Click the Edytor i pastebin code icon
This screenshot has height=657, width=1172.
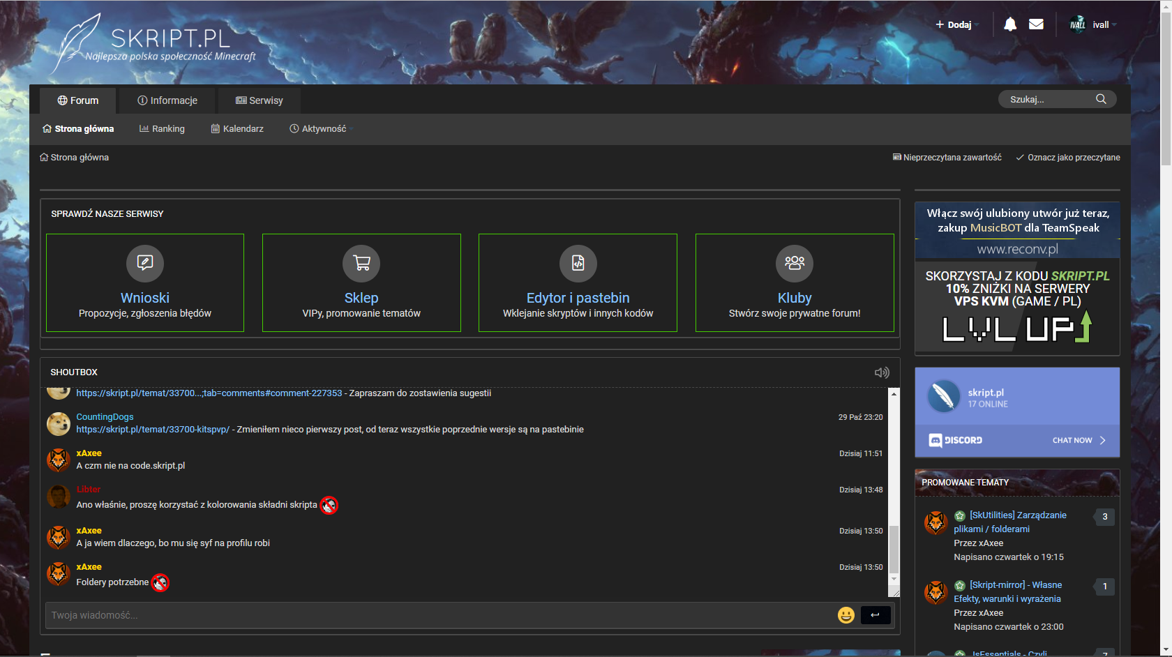pyautogui.click(x=578, y=263)
